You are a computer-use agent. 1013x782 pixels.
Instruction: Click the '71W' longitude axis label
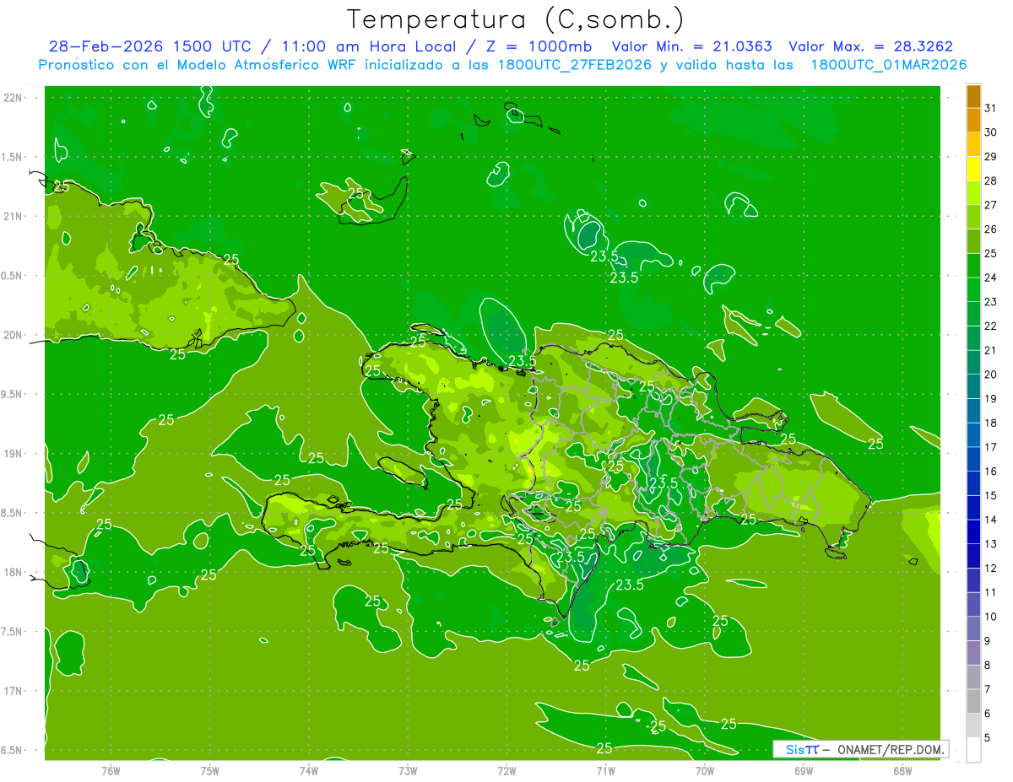tap(605, 771)
